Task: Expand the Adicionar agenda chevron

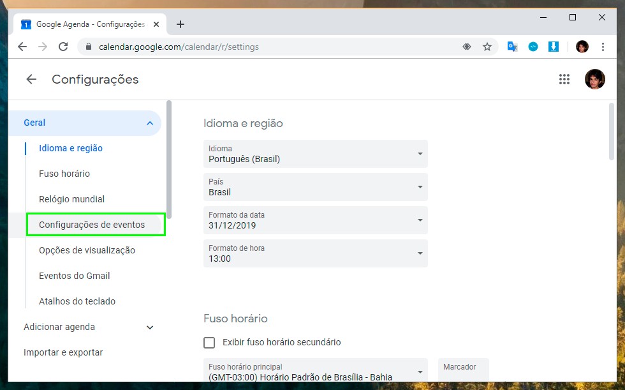Action: tap(150, 327)
